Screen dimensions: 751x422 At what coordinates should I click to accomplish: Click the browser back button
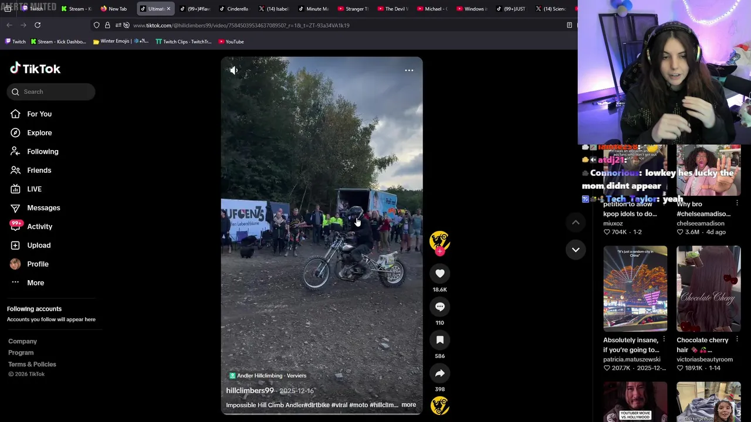point(9,25)
